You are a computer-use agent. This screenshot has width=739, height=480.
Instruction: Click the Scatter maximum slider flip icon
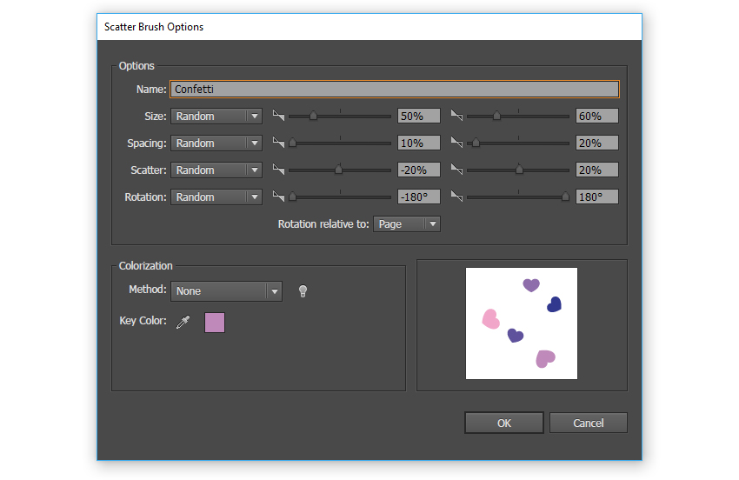coord(456,170)
